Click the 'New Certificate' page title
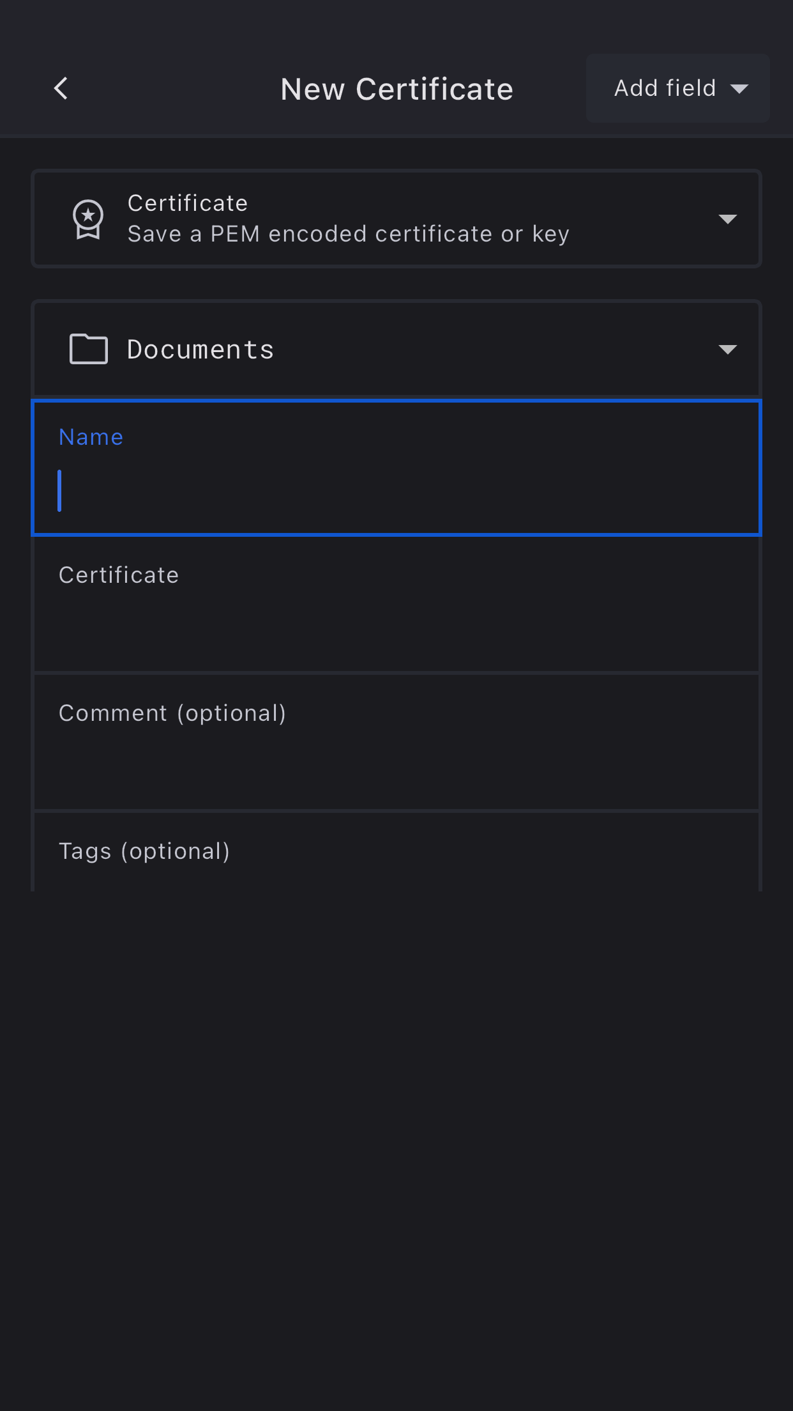793x1411 pixels. pos(396,89)
